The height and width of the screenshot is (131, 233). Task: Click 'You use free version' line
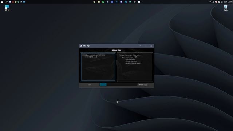click(x=130, y=55)
